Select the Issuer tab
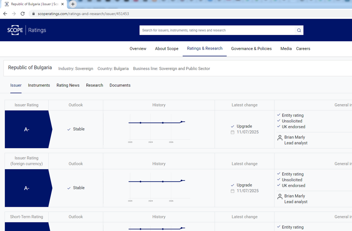Viewport: 352px width, 231px height. click(16, 85)
